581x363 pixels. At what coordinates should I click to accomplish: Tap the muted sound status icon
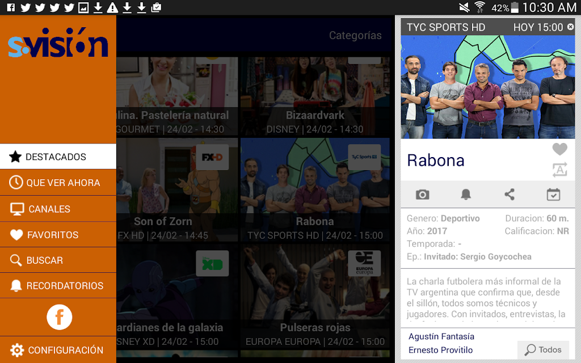(x=464, y=7)
